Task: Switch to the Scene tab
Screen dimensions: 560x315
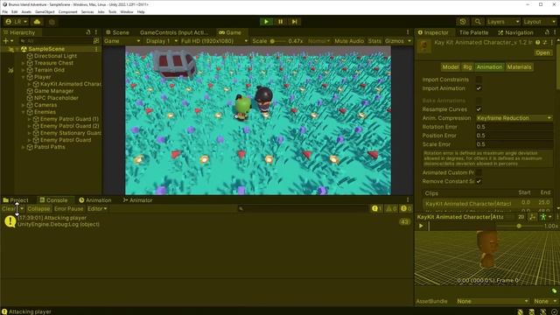Action: click(117, 32)
